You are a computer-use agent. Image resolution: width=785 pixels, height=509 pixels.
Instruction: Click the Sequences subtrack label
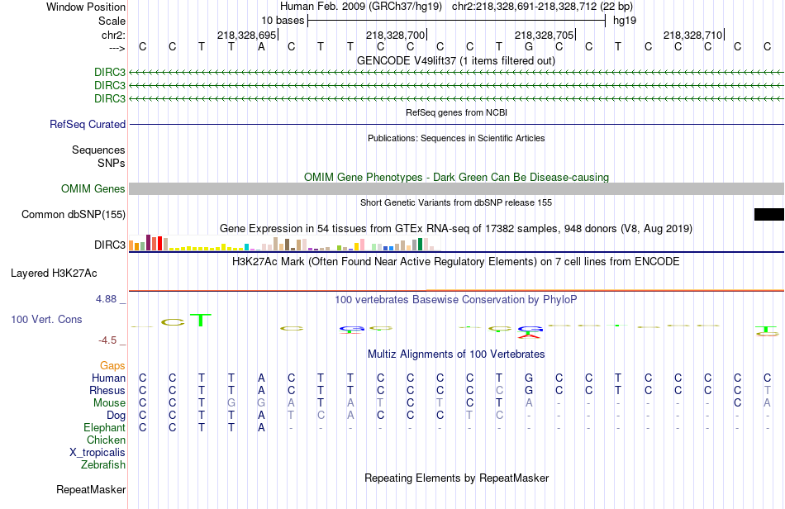[x=98, y=150]
